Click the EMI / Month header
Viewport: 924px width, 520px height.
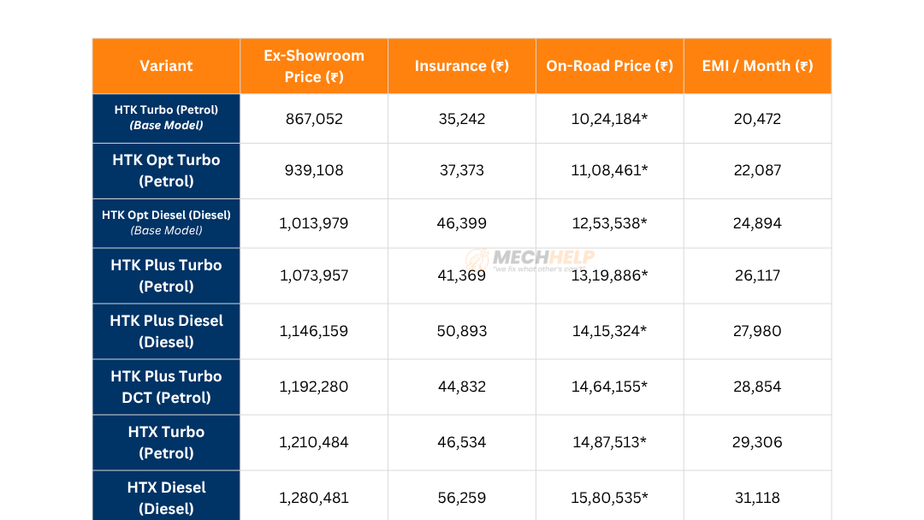pos(757,66)
